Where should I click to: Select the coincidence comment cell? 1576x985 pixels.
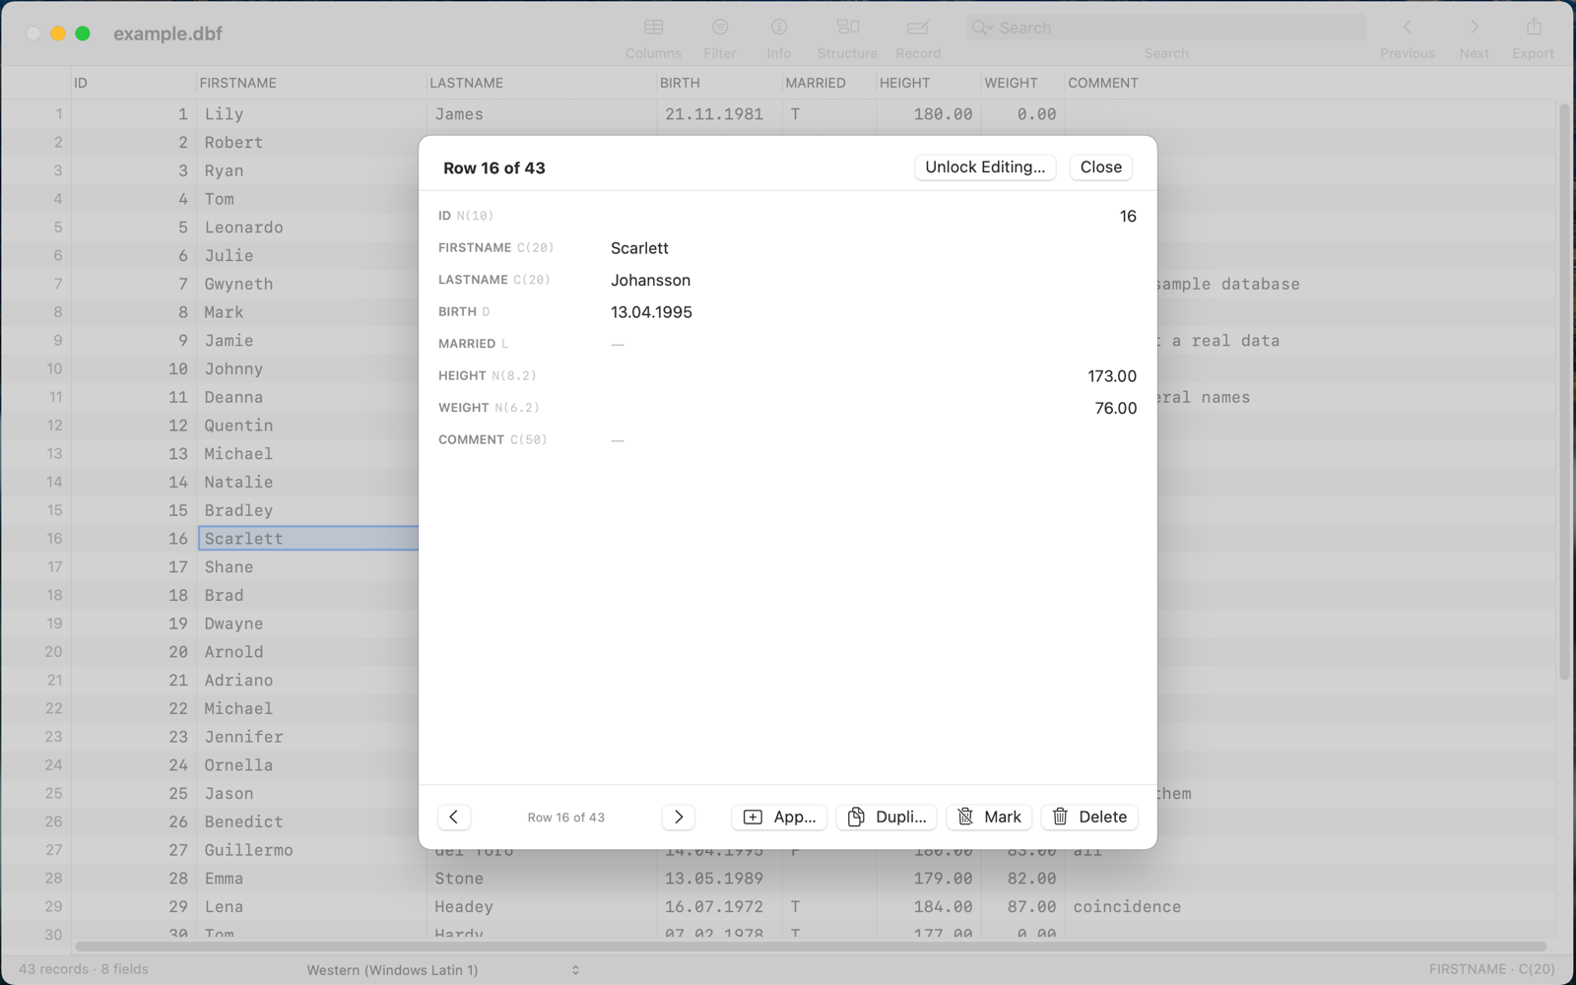[x=1310, y=907]
